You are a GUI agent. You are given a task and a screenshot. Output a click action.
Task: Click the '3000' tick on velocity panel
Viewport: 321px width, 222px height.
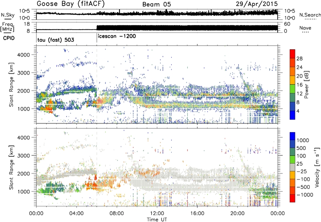pyautogui.click(x=23, y=155)
